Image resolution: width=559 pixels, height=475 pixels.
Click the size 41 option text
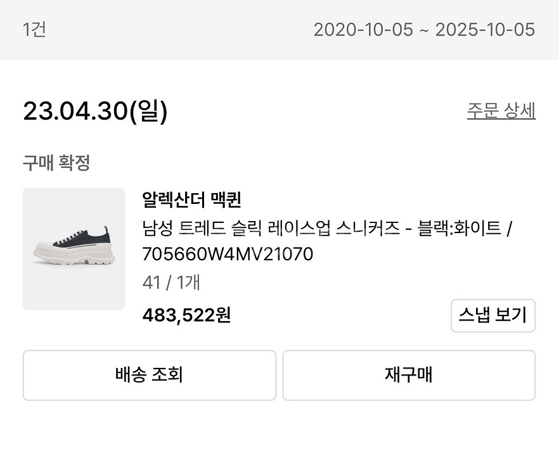pos(151,282)
